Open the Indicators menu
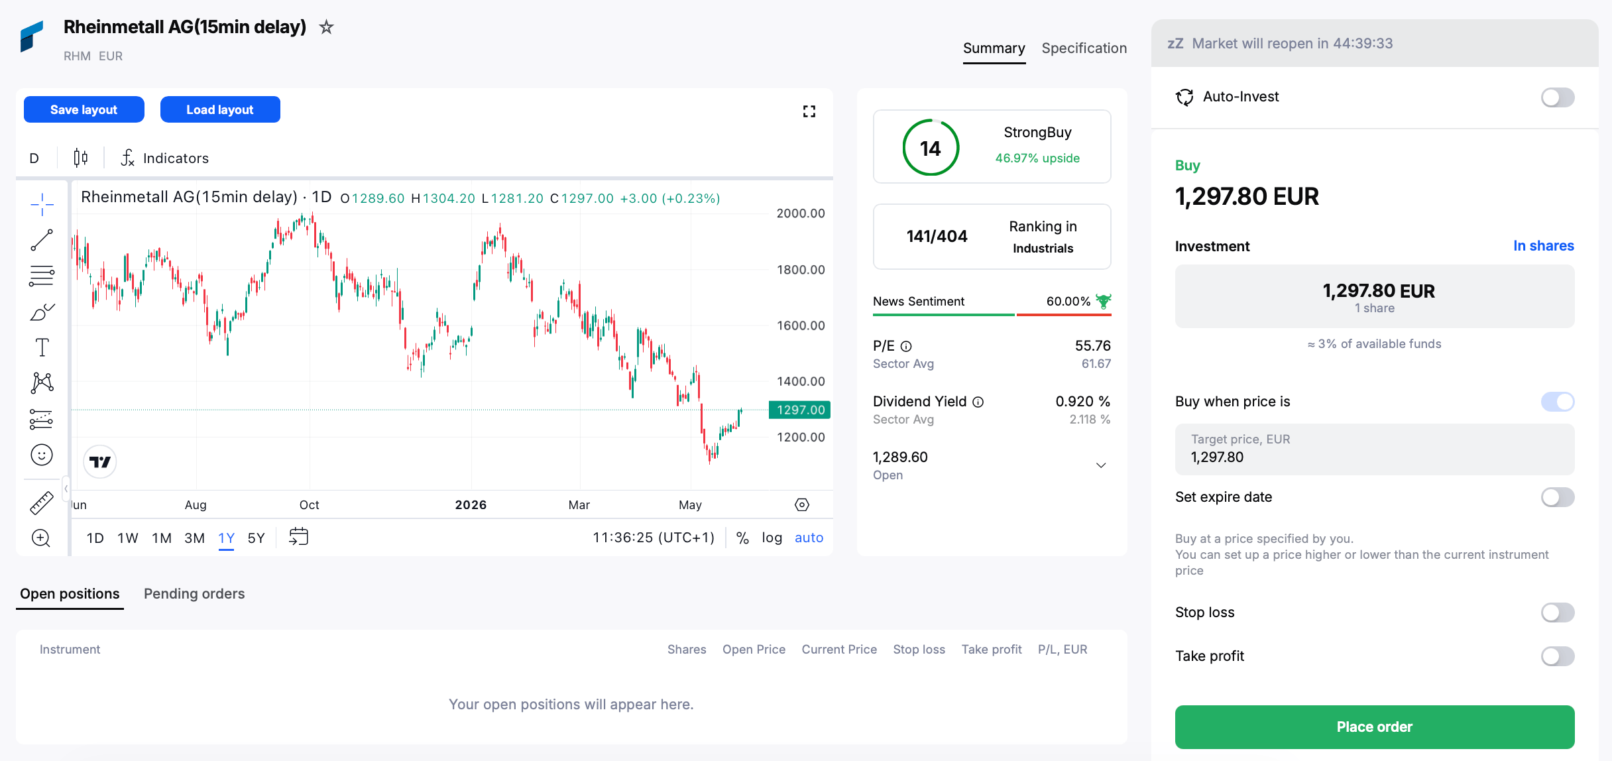This screenshot has width=1612, height=761. 165,158
